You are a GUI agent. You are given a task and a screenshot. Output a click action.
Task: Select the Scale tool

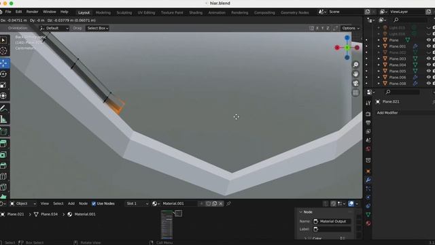point(3,85)
